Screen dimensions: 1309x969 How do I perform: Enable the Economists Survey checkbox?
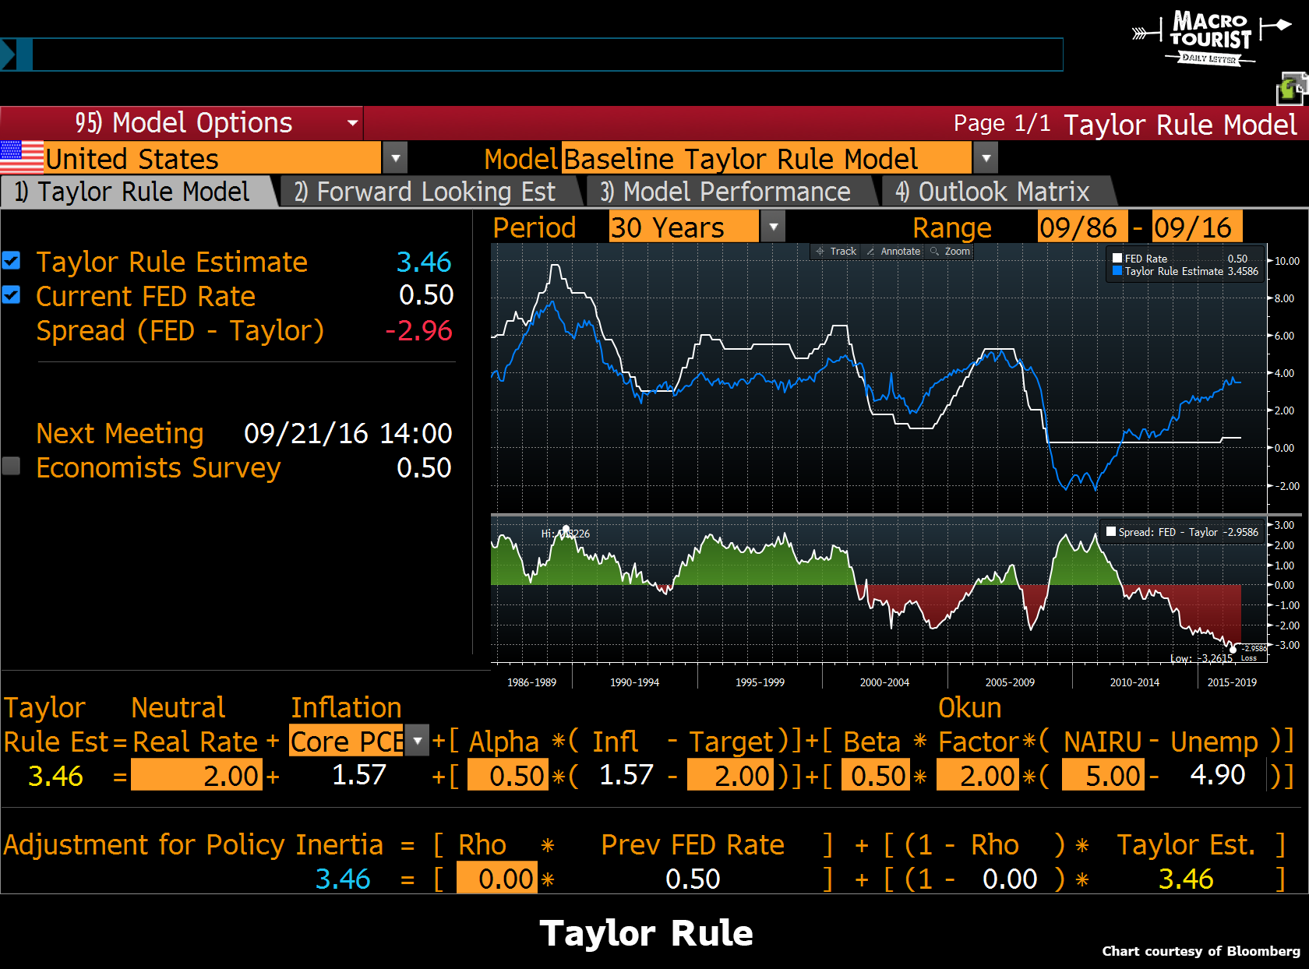(12, 466)
